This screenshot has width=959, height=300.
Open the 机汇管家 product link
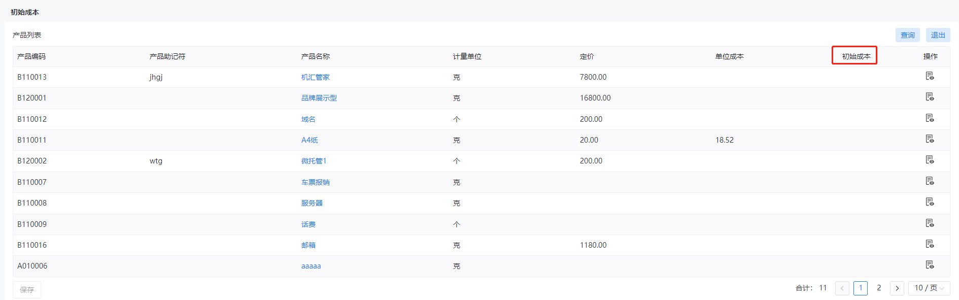click(316, 77)
